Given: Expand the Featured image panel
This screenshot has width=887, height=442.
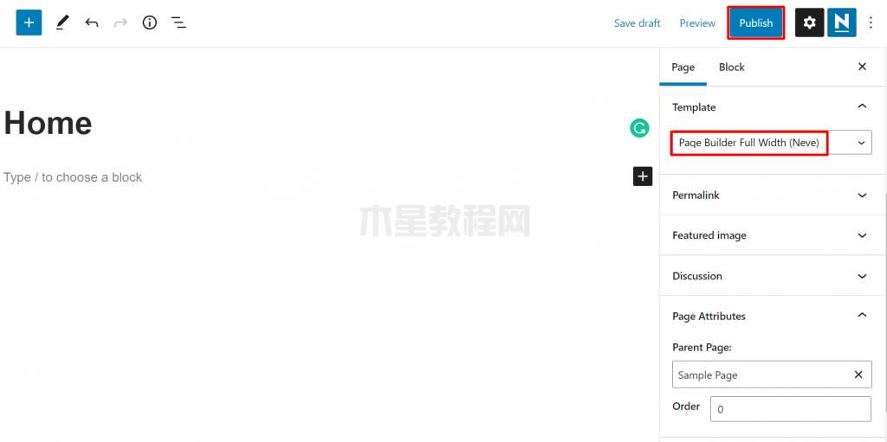Looking at the screenshot, I should point(772,235).
